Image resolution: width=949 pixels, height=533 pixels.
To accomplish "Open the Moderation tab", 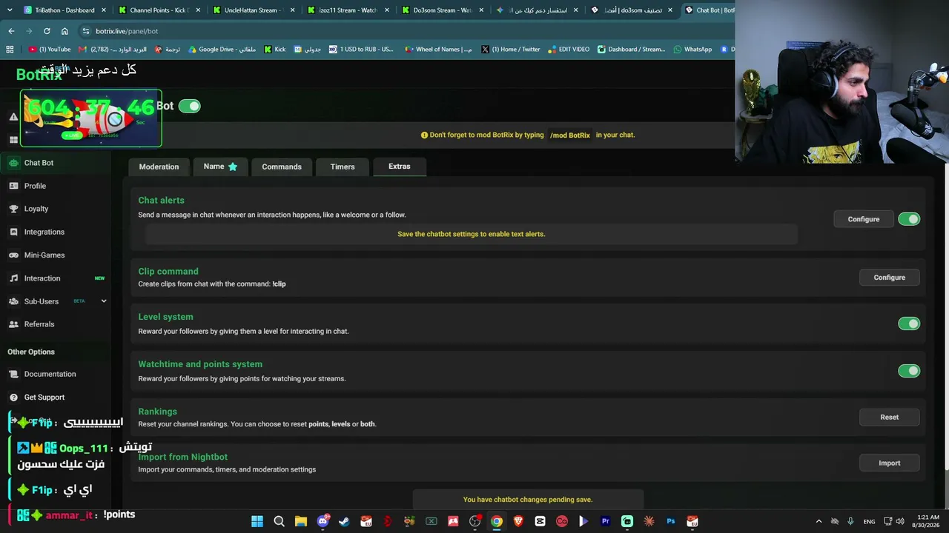I will (x=159, y=167).
